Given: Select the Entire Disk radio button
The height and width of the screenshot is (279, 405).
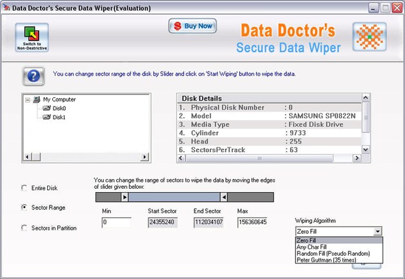Looking at the screenshot, I should click(24, 188).
